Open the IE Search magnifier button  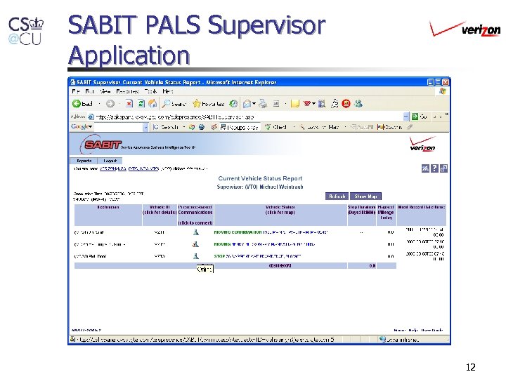tap(174, 103)
